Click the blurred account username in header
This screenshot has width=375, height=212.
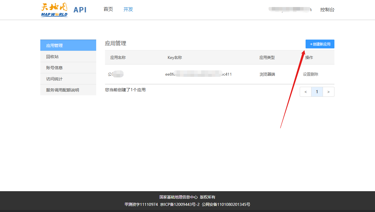tap(290, 9)
